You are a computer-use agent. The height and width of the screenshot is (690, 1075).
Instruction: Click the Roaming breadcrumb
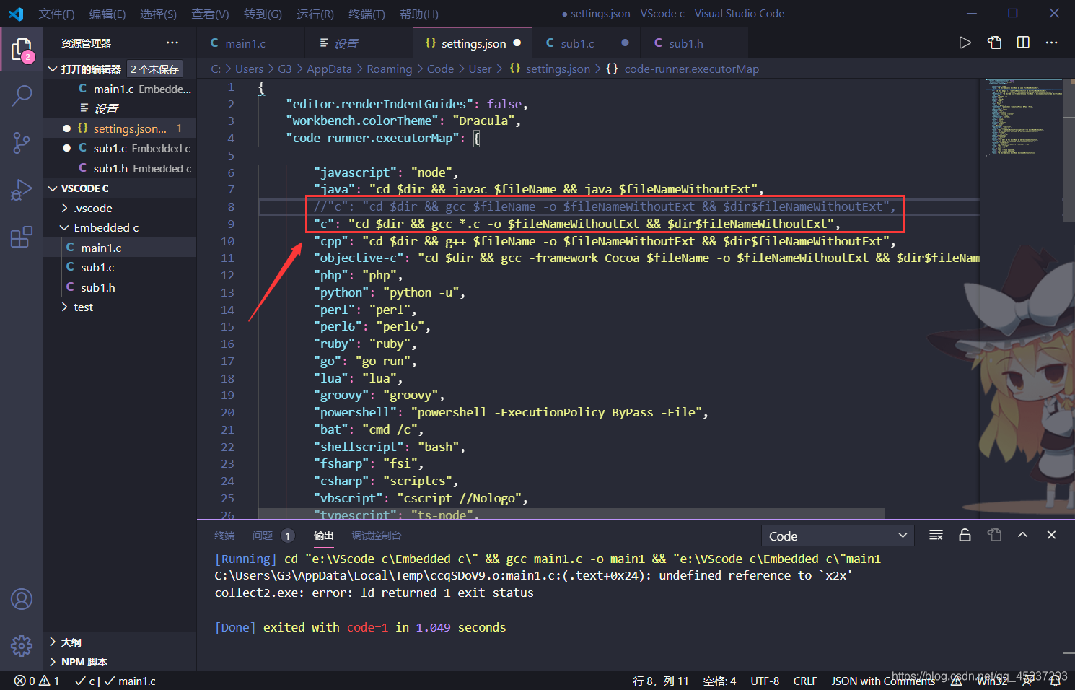pyautogui.click(x=389, y=69)
